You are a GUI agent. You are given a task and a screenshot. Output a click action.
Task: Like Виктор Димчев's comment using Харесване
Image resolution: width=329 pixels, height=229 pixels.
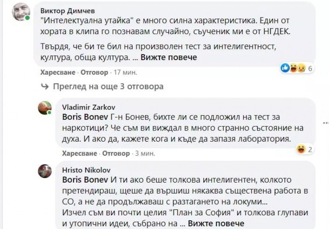click(58, 72)
